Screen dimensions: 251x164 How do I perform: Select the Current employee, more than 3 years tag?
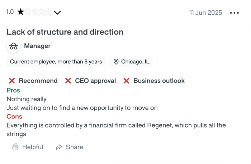tap(56, 62)
